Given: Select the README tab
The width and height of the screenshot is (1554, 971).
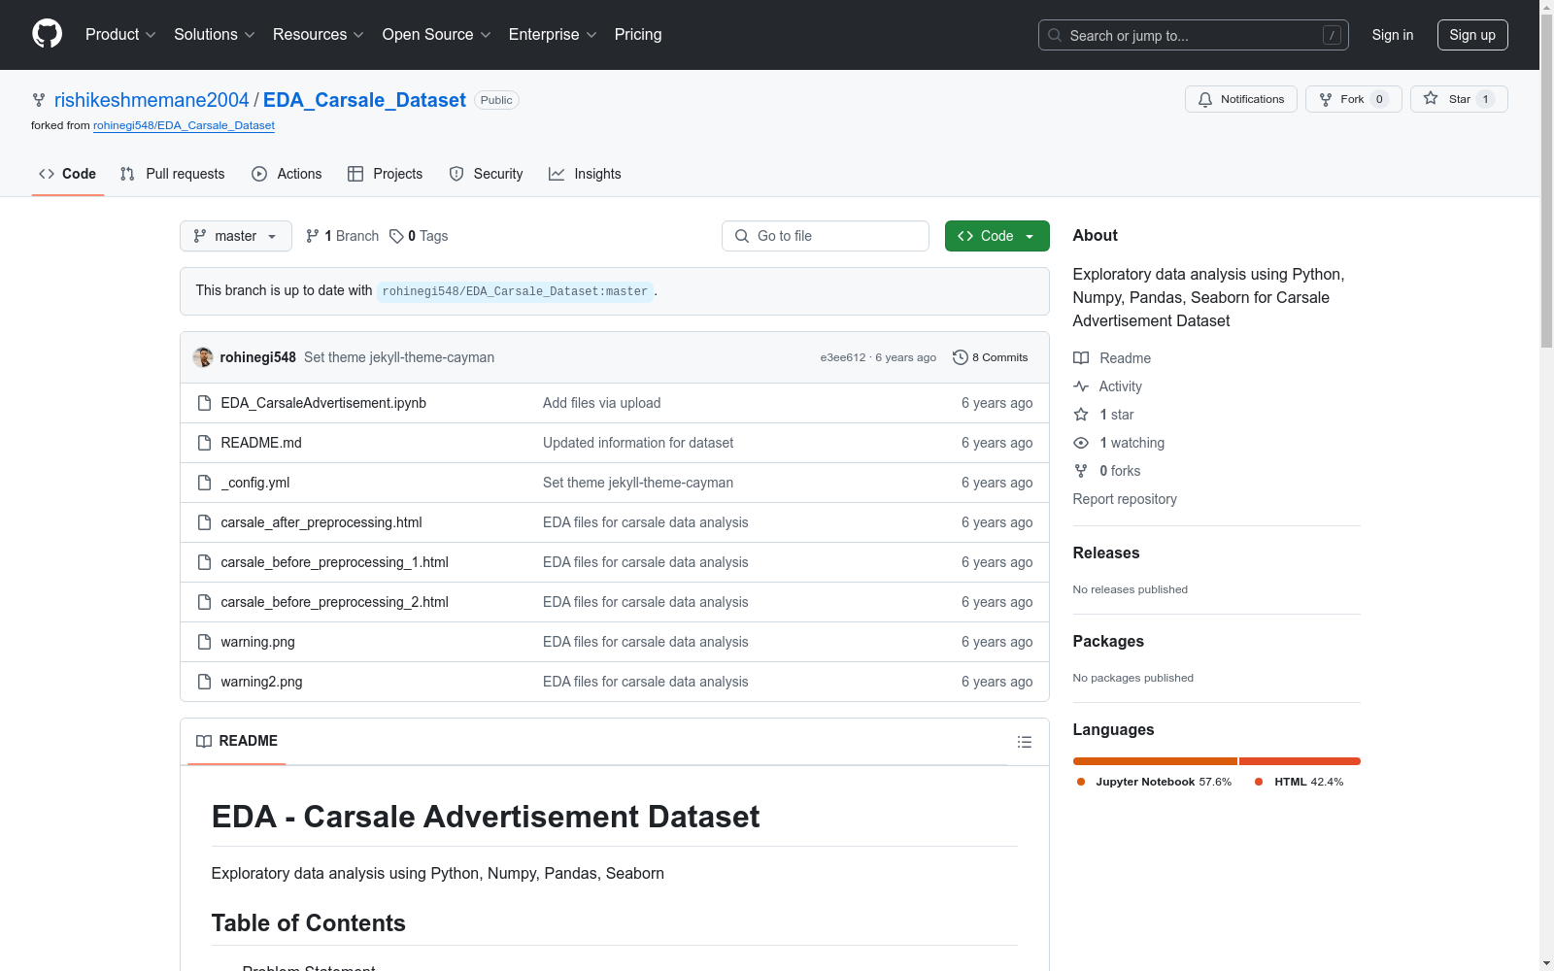Looking at the screenshot, I should pos(237,741).
